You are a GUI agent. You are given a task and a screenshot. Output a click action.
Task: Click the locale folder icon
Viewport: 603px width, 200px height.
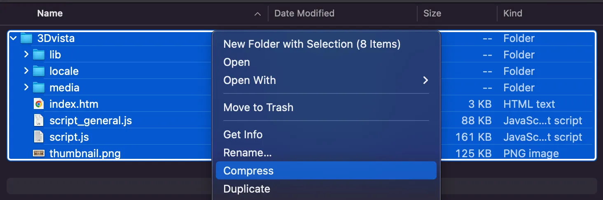pyautogui.click(x=38, y=71)
